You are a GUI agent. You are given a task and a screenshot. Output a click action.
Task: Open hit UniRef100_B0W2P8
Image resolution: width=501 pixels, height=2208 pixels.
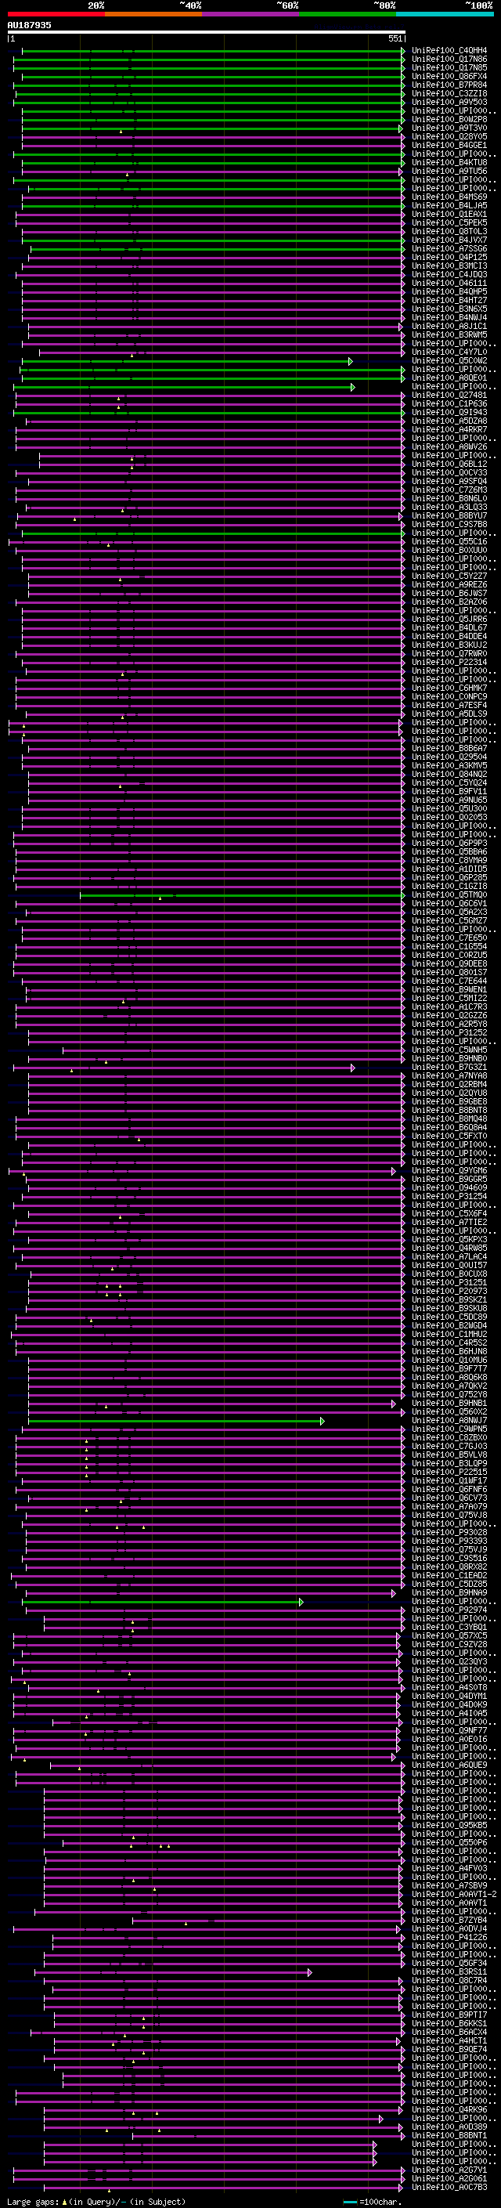449,119
